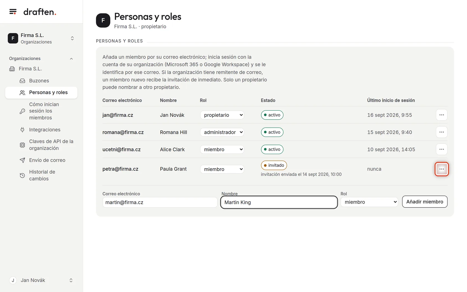Viewport: 467px width, 292px height.
Task: Click the people icon by Personas y roles
Action: [23, 93]
